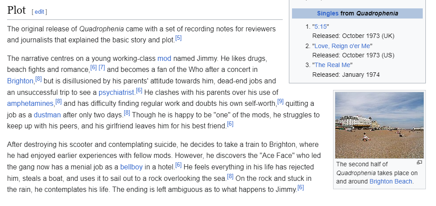The image size is (436, 206).
Task: Enlarge the Brighton Beach image via icon
Action: [x=420, y=163]
